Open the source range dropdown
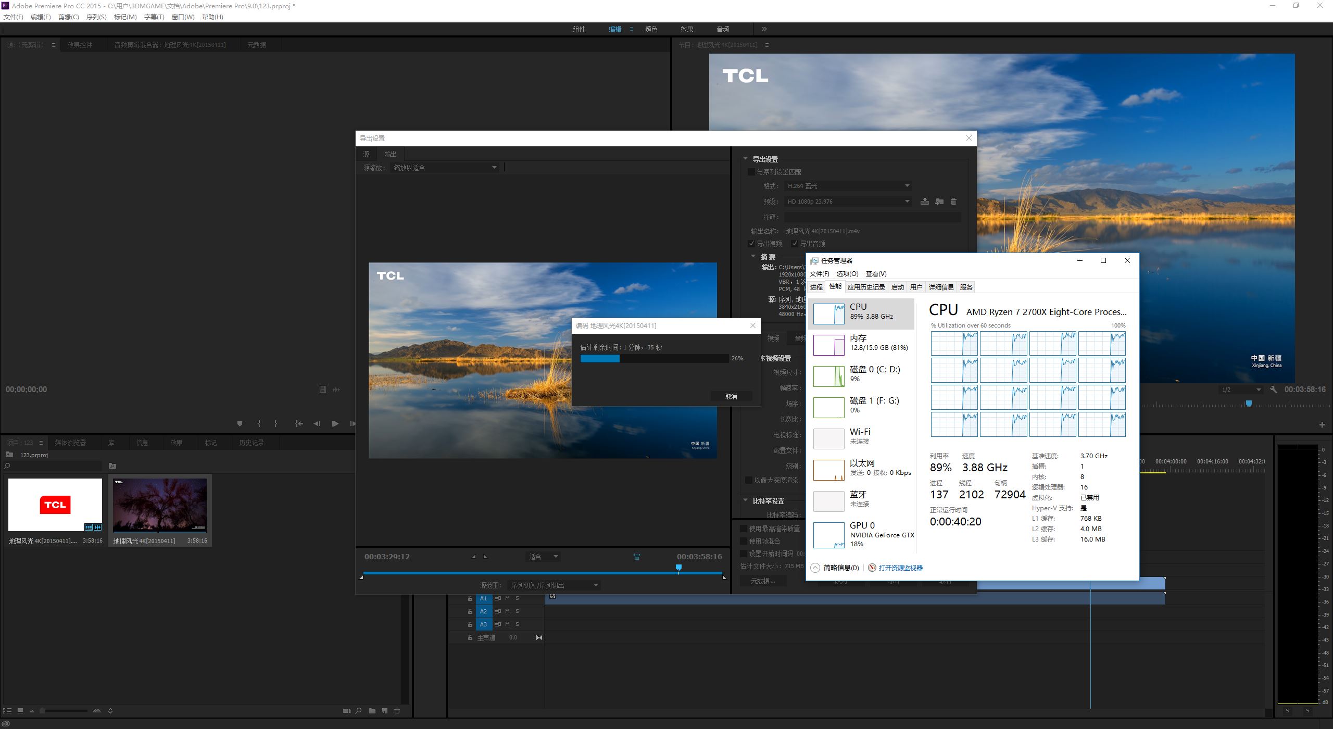Viewport: 1333px width, 729px height. pos(554,585)
